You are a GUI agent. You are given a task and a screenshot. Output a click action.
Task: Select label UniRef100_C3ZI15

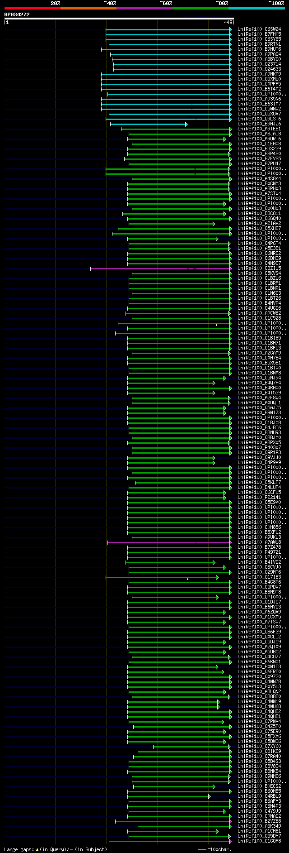pos(259,268)
